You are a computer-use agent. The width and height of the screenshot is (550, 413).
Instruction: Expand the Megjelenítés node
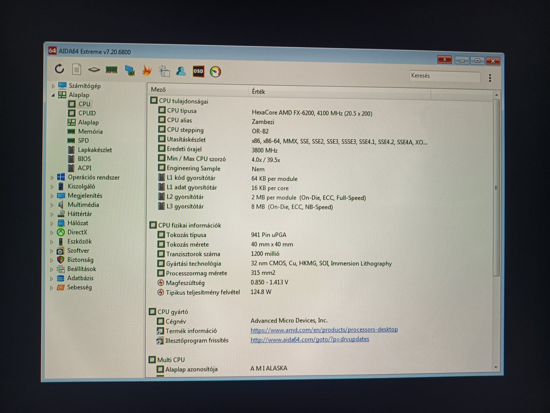tap(52, 196)
